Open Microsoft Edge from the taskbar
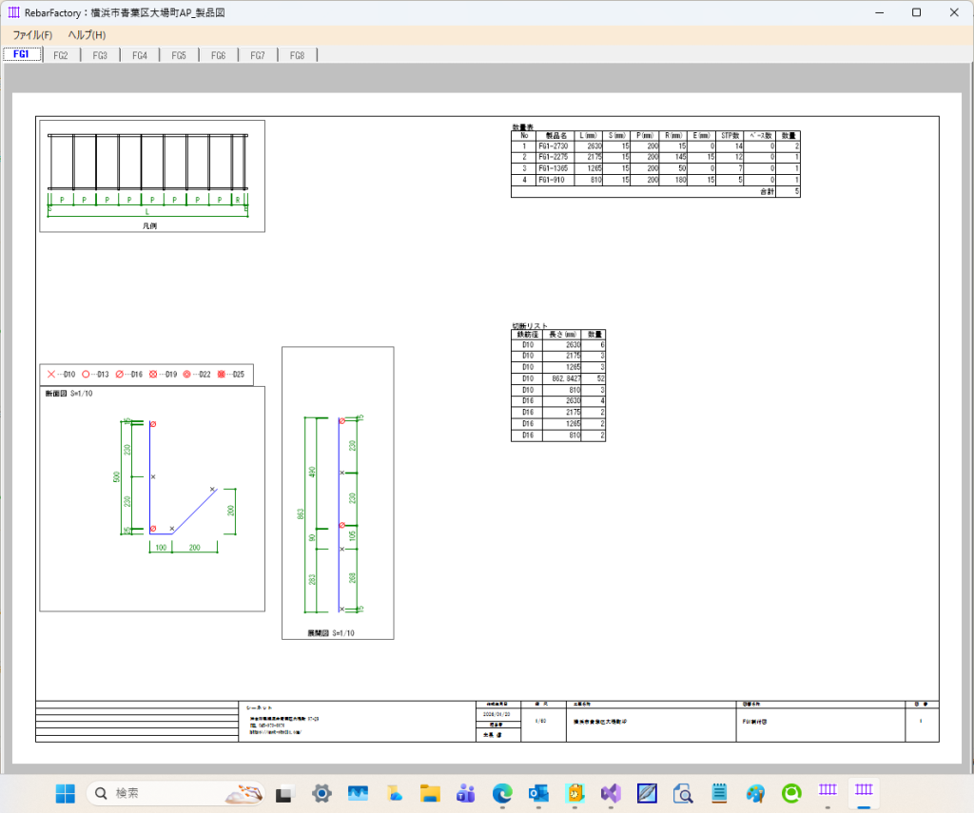Image resolution: width=974 pixels, height=813 pixels. pos(502,792)
